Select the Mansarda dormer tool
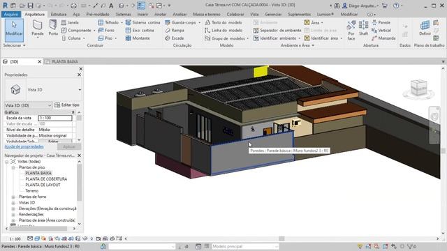 (383, 38)
